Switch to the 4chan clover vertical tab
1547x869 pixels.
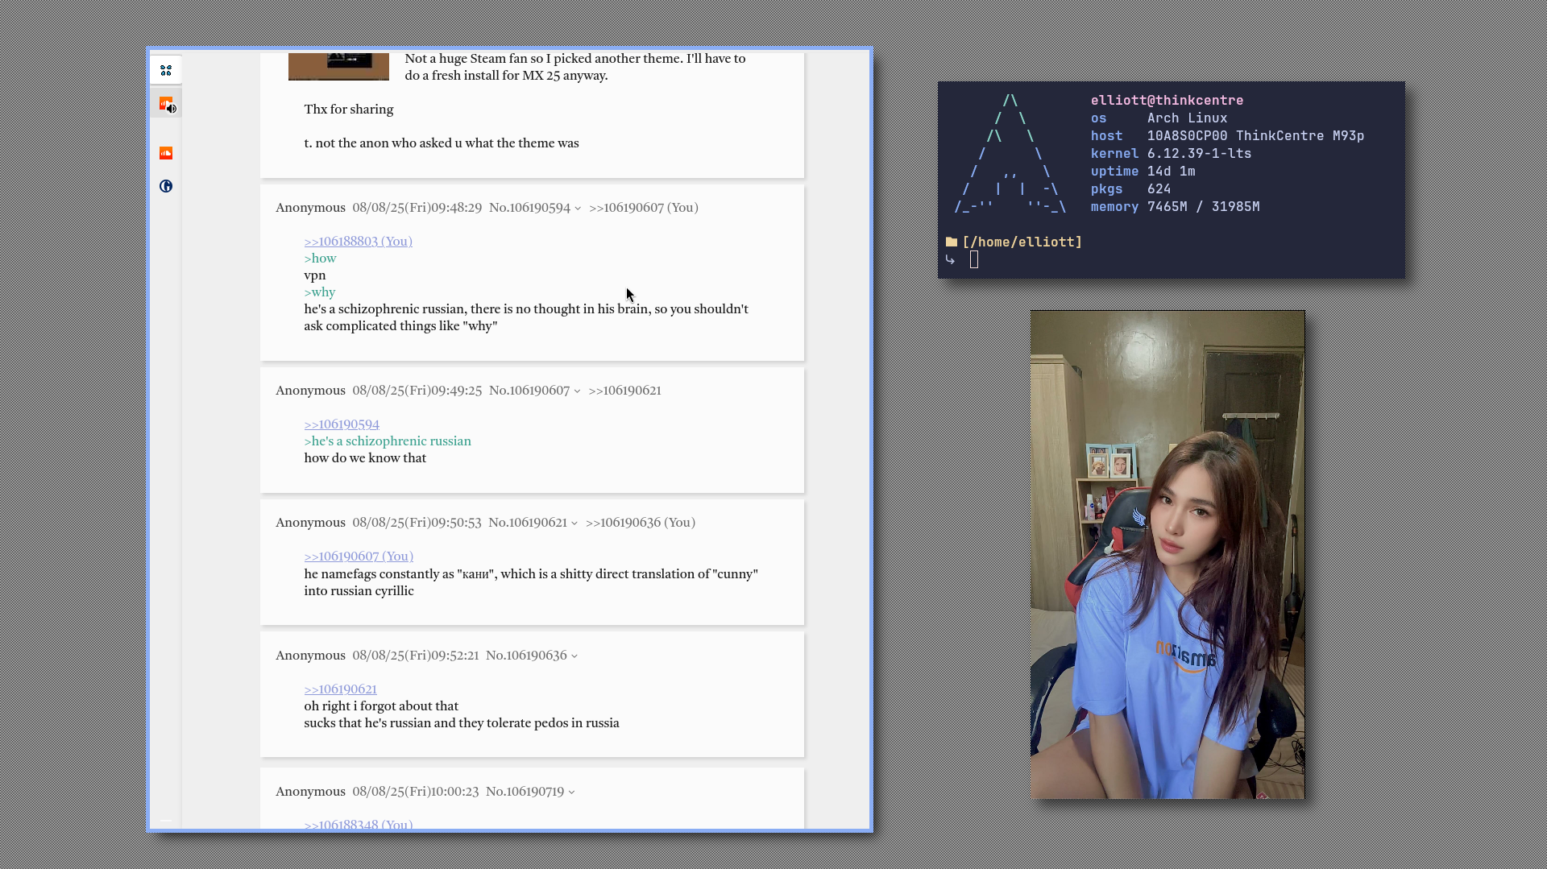(166, 71)
